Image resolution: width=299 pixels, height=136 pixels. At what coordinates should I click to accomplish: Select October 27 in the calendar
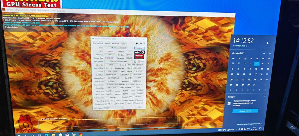coord(231,85)
